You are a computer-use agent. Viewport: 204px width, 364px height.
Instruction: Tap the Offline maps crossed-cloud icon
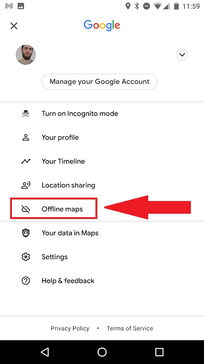[26, 209]
